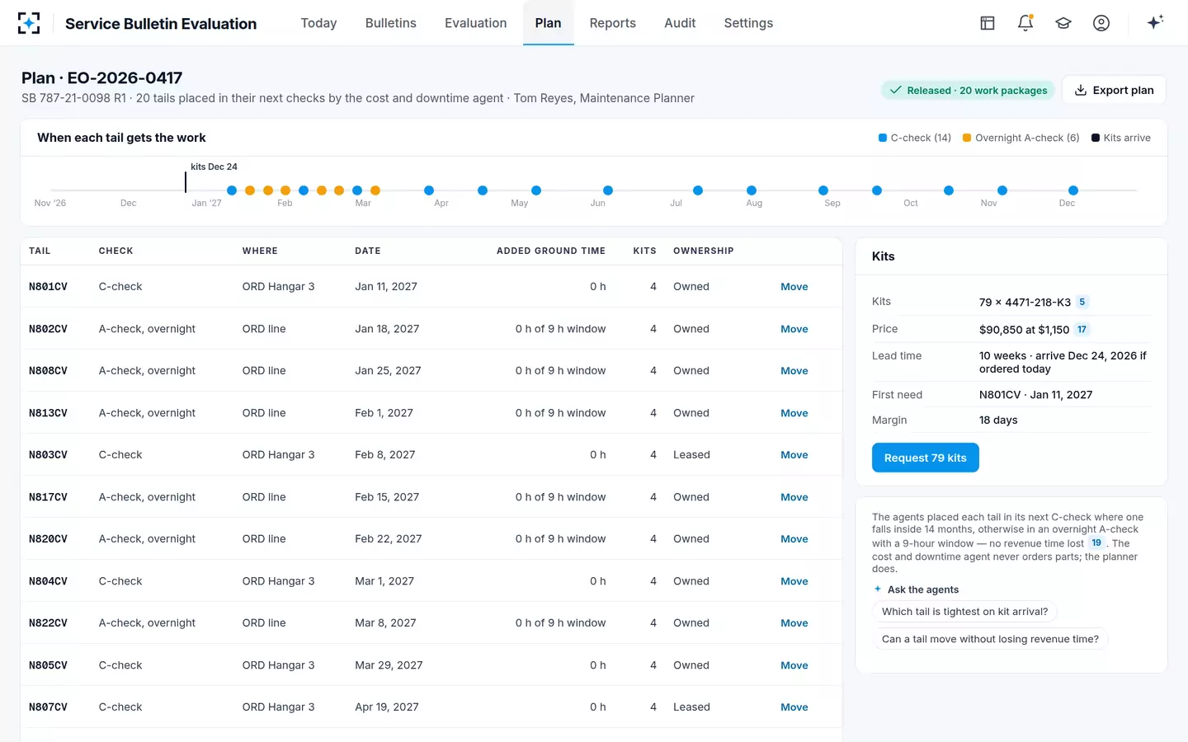Click the TAIL column header
Screen dimensions: 1188x742
(x=40, y=251)
